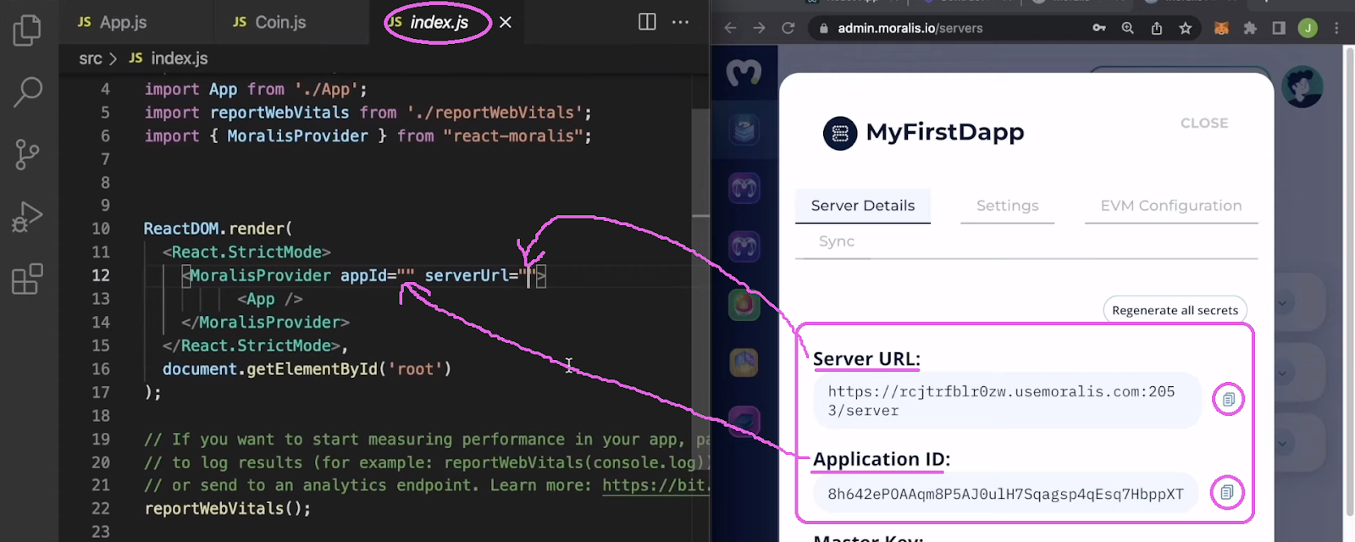
Task: Open the https://bit. link in comment
Action: (656, 485)
